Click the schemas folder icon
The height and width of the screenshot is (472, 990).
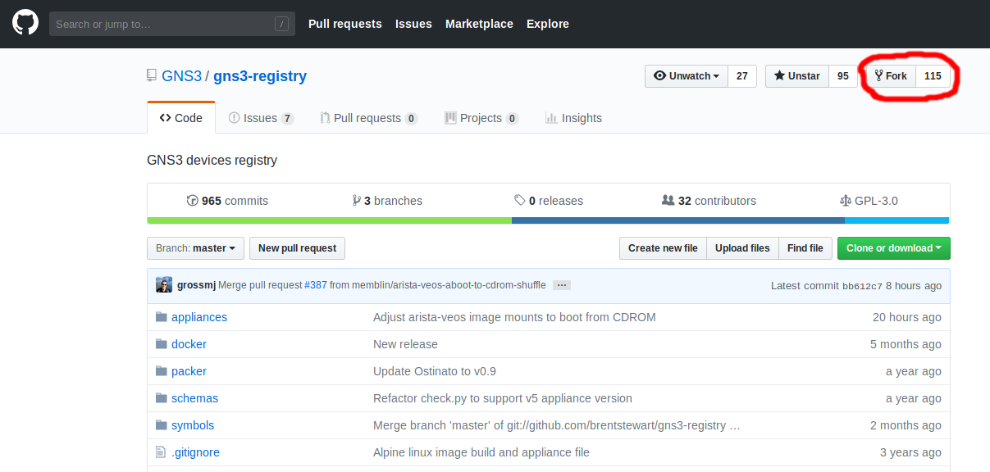[x=162, y=398]
